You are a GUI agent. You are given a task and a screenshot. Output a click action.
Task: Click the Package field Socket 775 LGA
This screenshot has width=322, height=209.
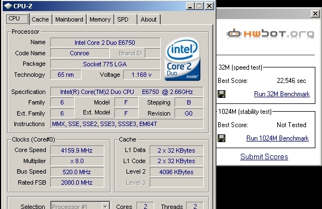click(105, 64)
